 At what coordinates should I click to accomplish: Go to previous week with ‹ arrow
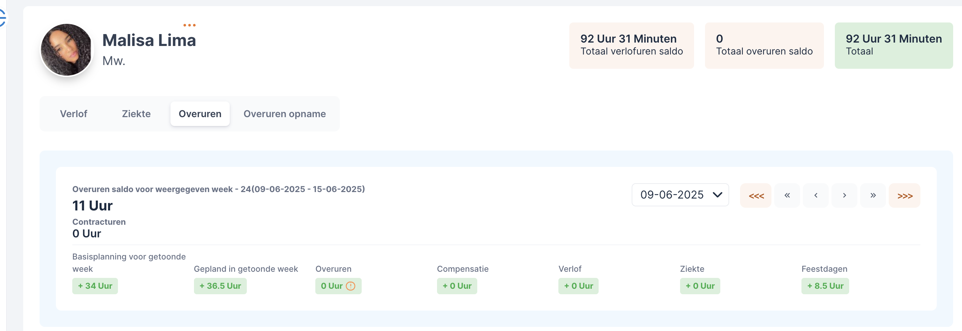pyautogui.click(x=816, y=195)
